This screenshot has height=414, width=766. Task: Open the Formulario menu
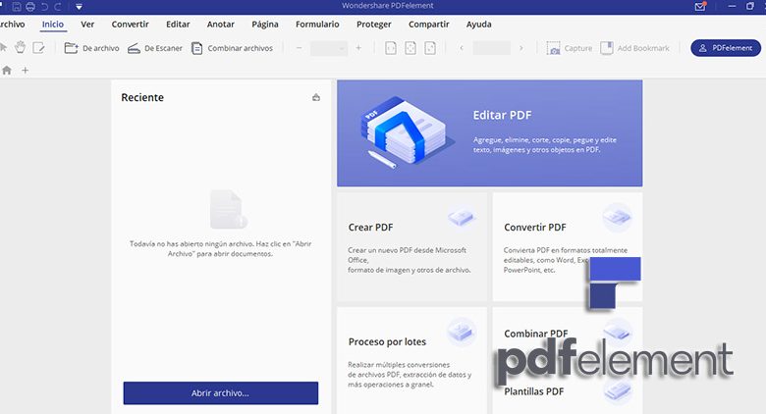click(317, 24)
